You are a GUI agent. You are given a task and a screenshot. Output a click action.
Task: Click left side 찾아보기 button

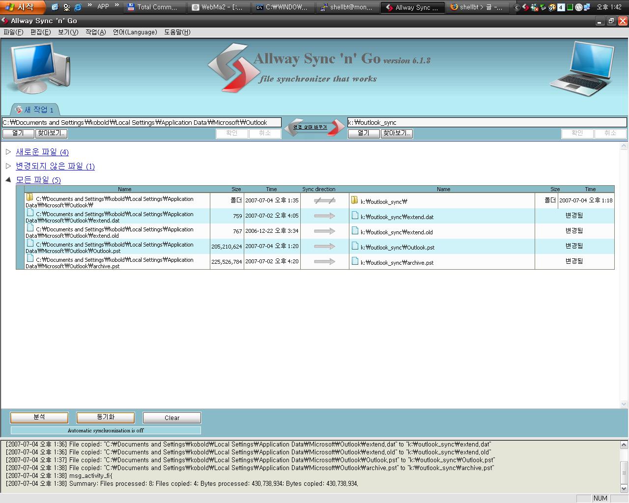pyautogui.click(x=52, y=133)
